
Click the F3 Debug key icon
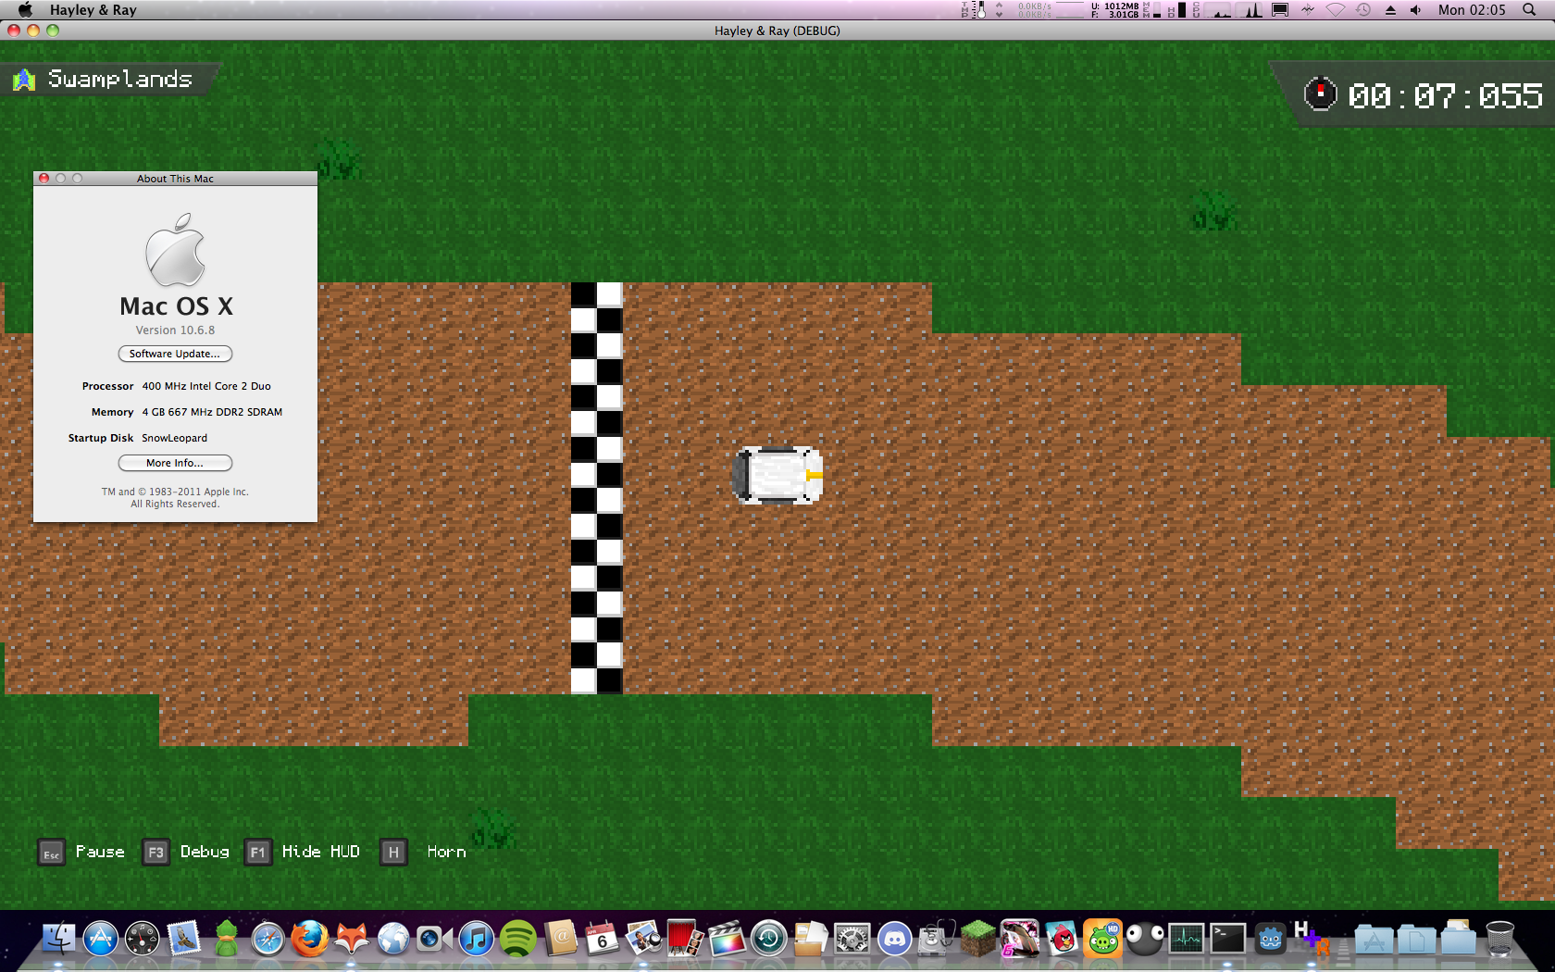[x=155, y=853]
